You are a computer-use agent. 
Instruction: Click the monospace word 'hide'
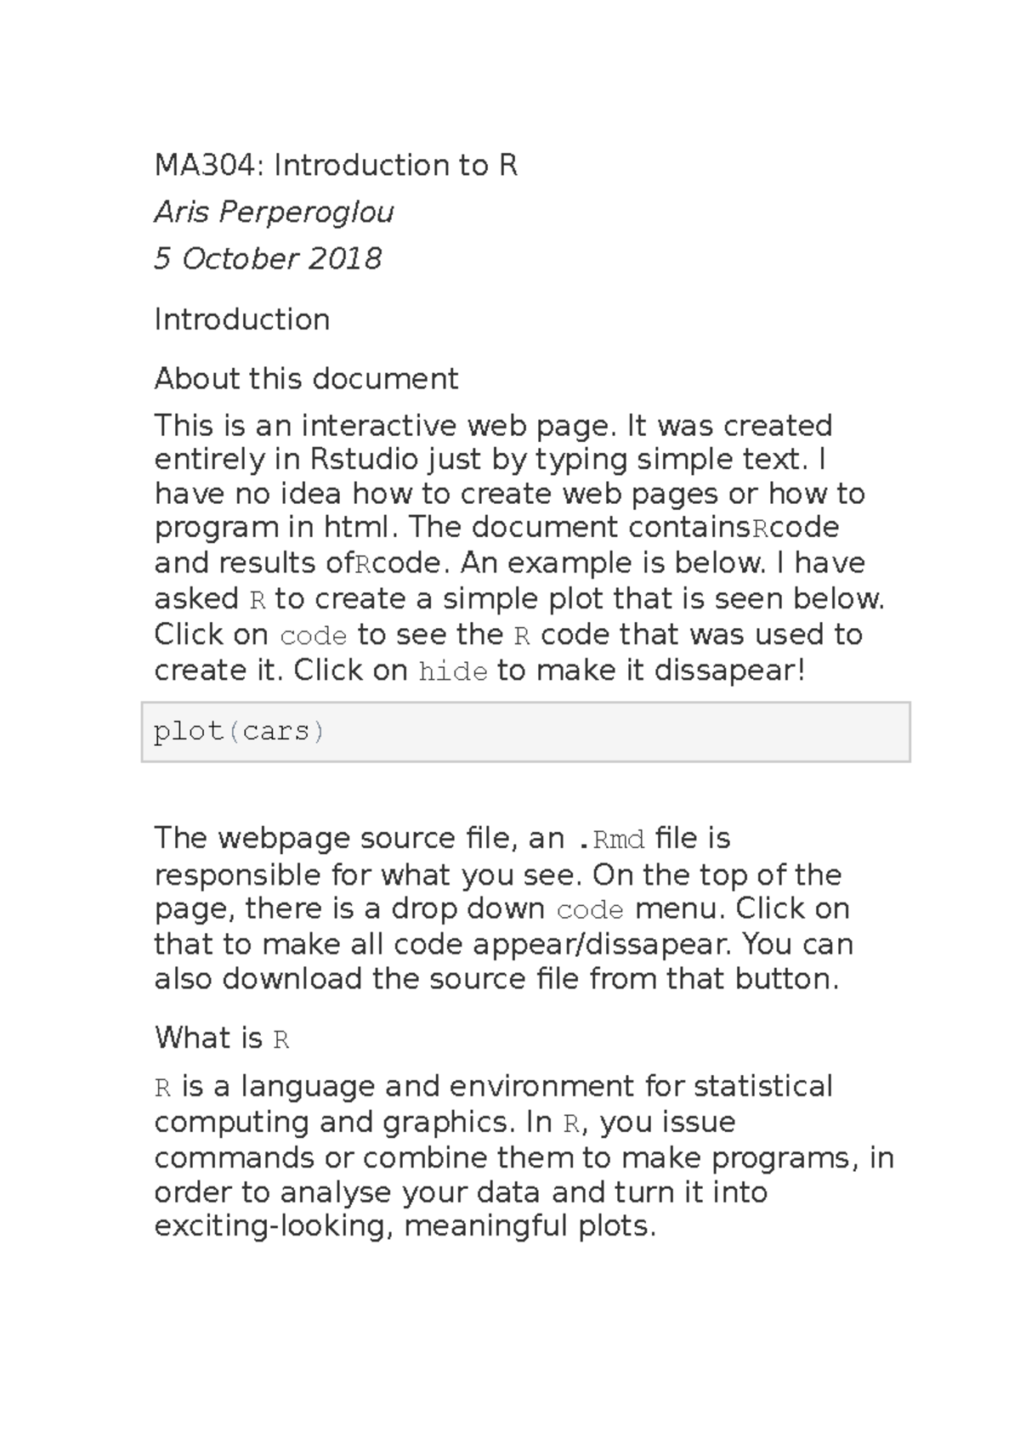click(453, 671)
